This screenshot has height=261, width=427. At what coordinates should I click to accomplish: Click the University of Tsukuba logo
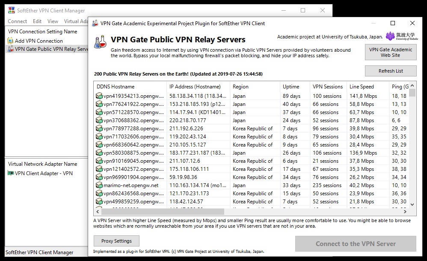(x=401, y=36)
